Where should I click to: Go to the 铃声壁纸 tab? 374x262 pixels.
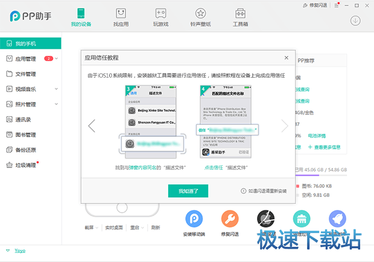201,17
